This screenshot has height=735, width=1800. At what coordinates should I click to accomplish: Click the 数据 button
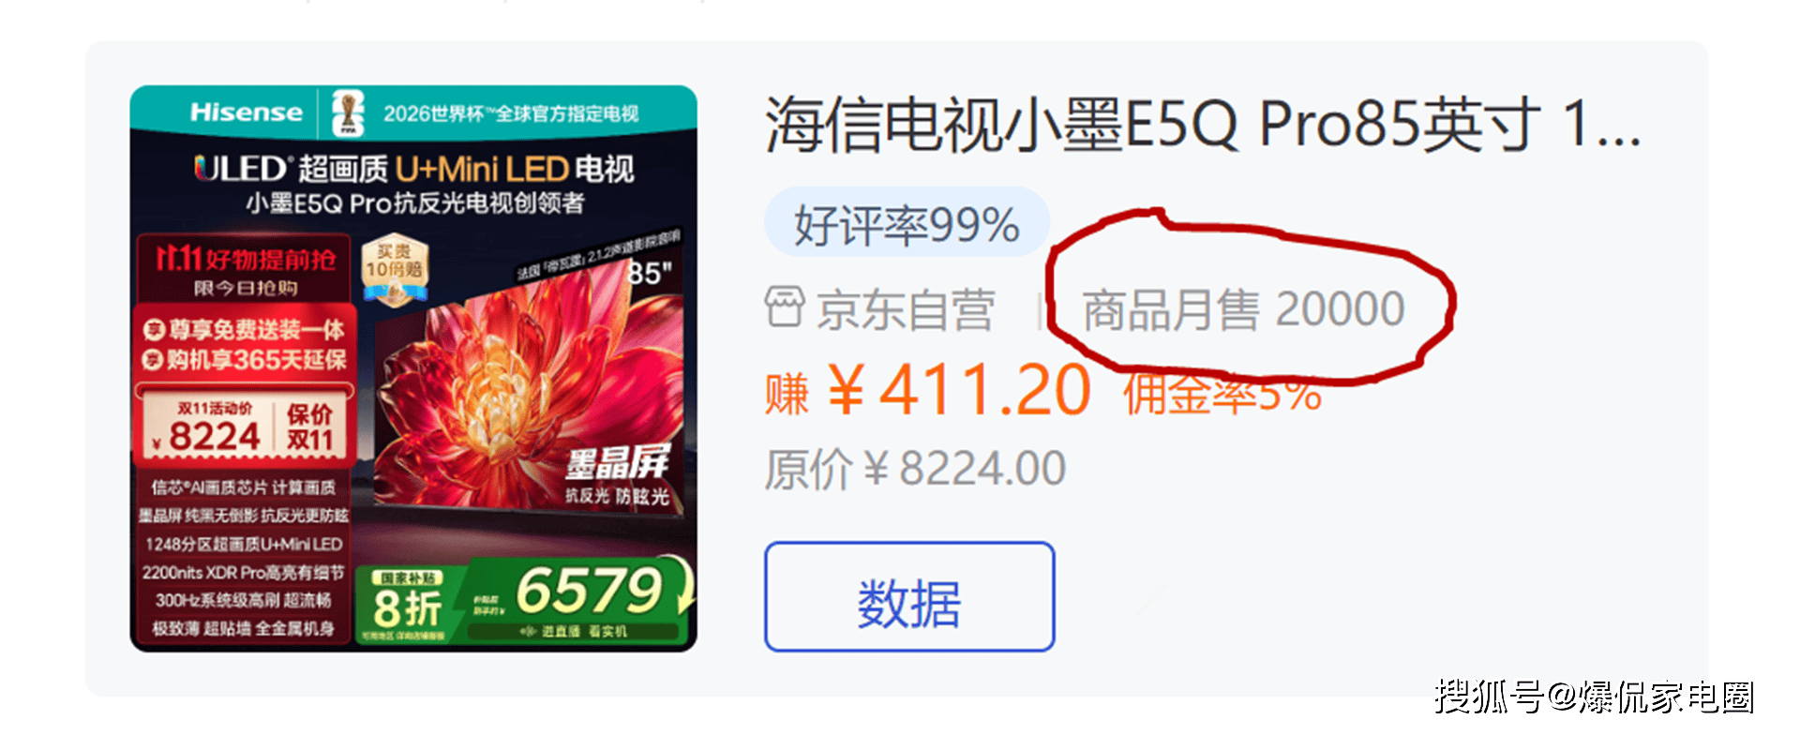point(909,596)
